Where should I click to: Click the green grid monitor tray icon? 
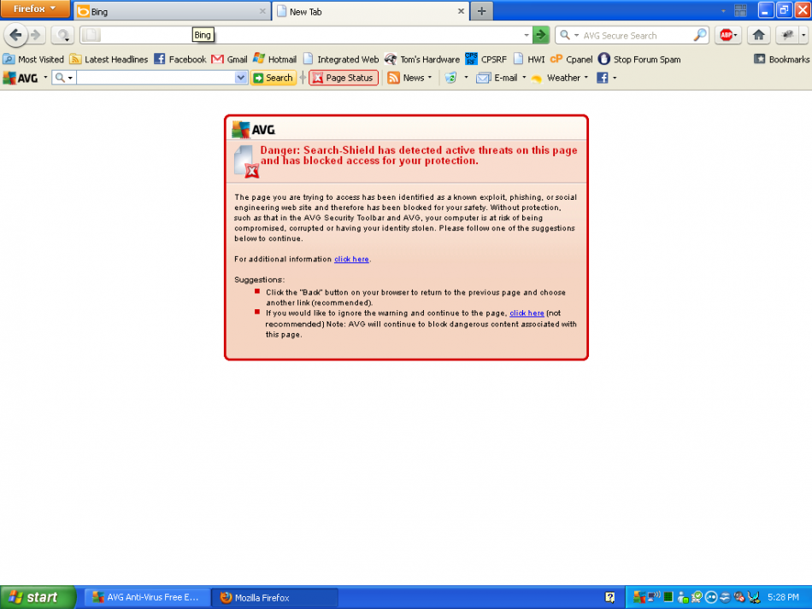pos(668,598)
